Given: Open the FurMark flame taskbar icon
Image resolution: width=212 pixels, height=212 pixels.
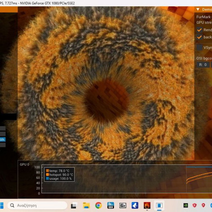Looking at the screenshot, I should pos(147,205).
